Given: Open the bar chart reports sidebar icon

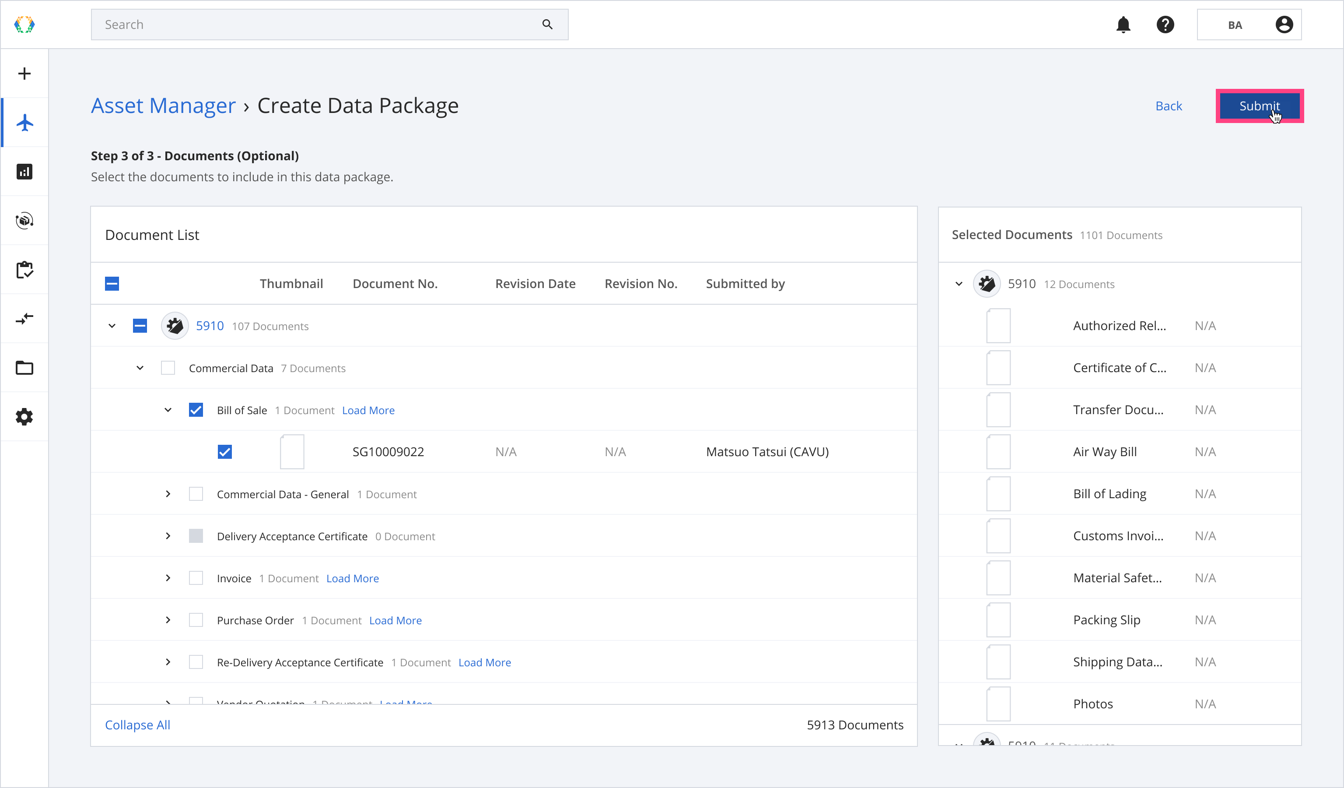Looking at the screenshot, I should click(x=24, y=172).
